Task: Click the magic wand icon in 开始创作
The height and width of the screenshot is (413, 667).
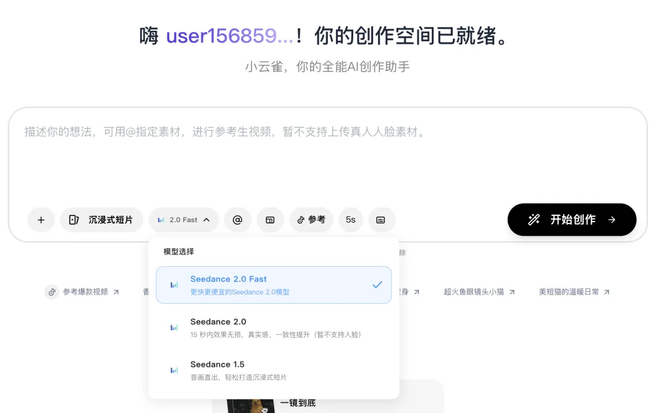Action: (x=534, y=220)
